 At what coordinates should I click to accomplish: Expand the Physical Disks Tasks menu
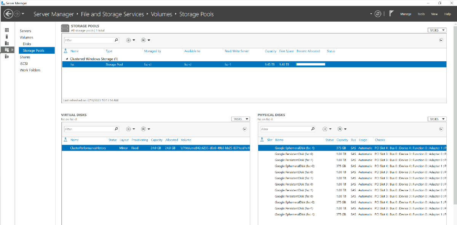coord(436,118)
